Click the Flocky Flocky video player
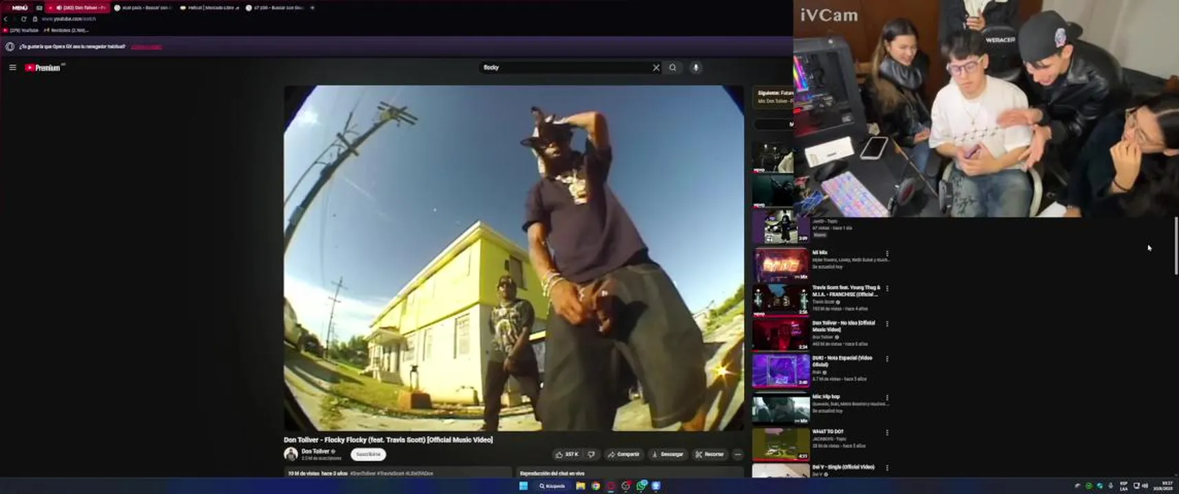1179x494 pixels. coord(514,258)
